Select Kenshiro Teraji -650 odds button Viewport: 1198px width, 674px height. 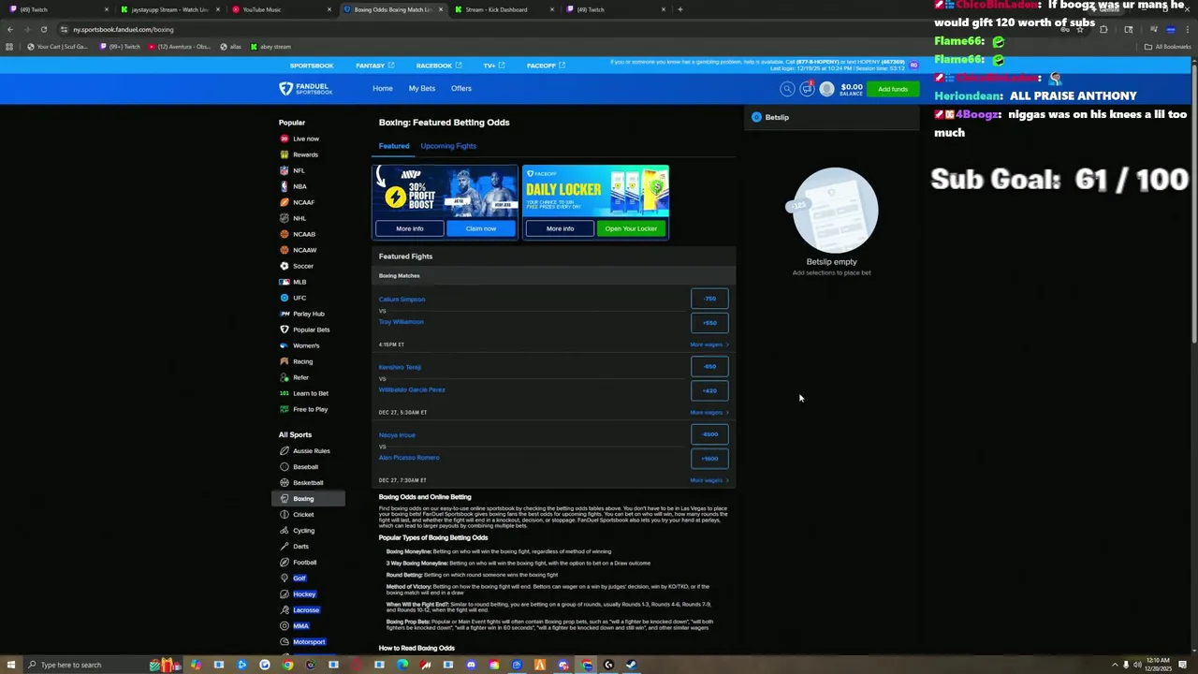pos(709,367)
